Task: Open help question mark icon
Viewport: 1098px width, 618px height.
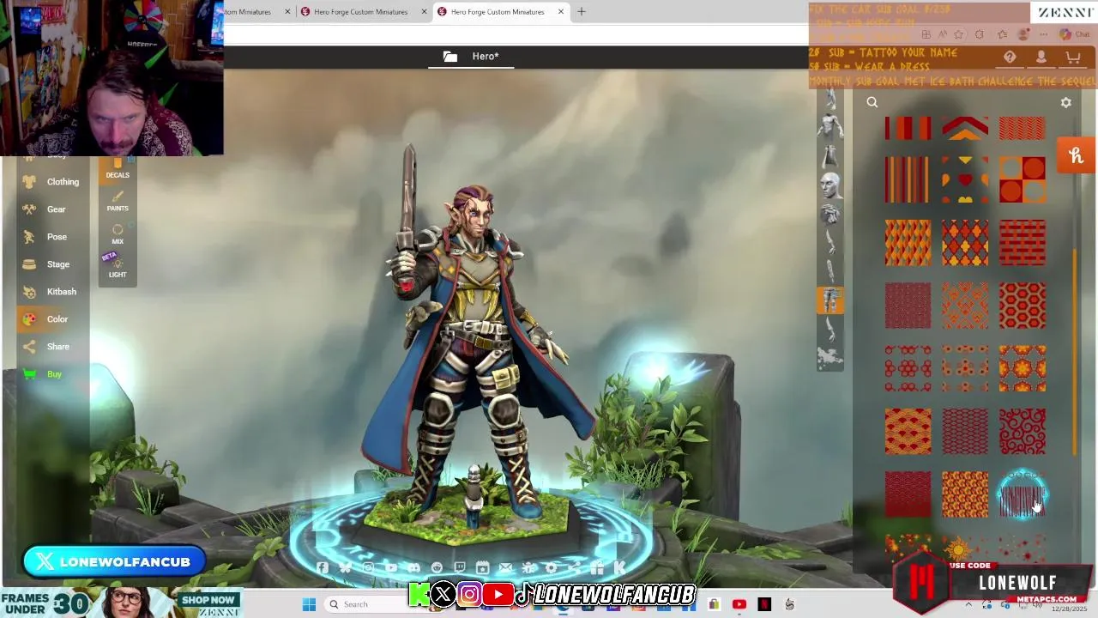Action: [1010, 57]
